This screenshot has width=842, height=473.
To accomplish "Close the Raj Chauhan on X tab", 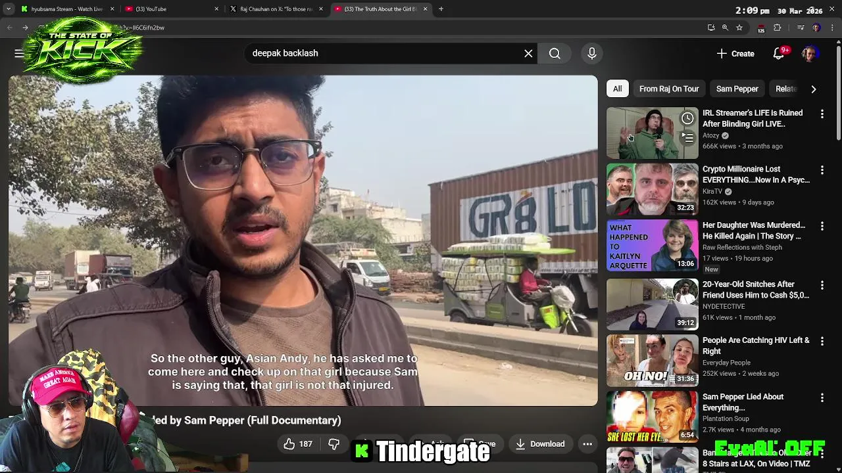I will [320, 9].
